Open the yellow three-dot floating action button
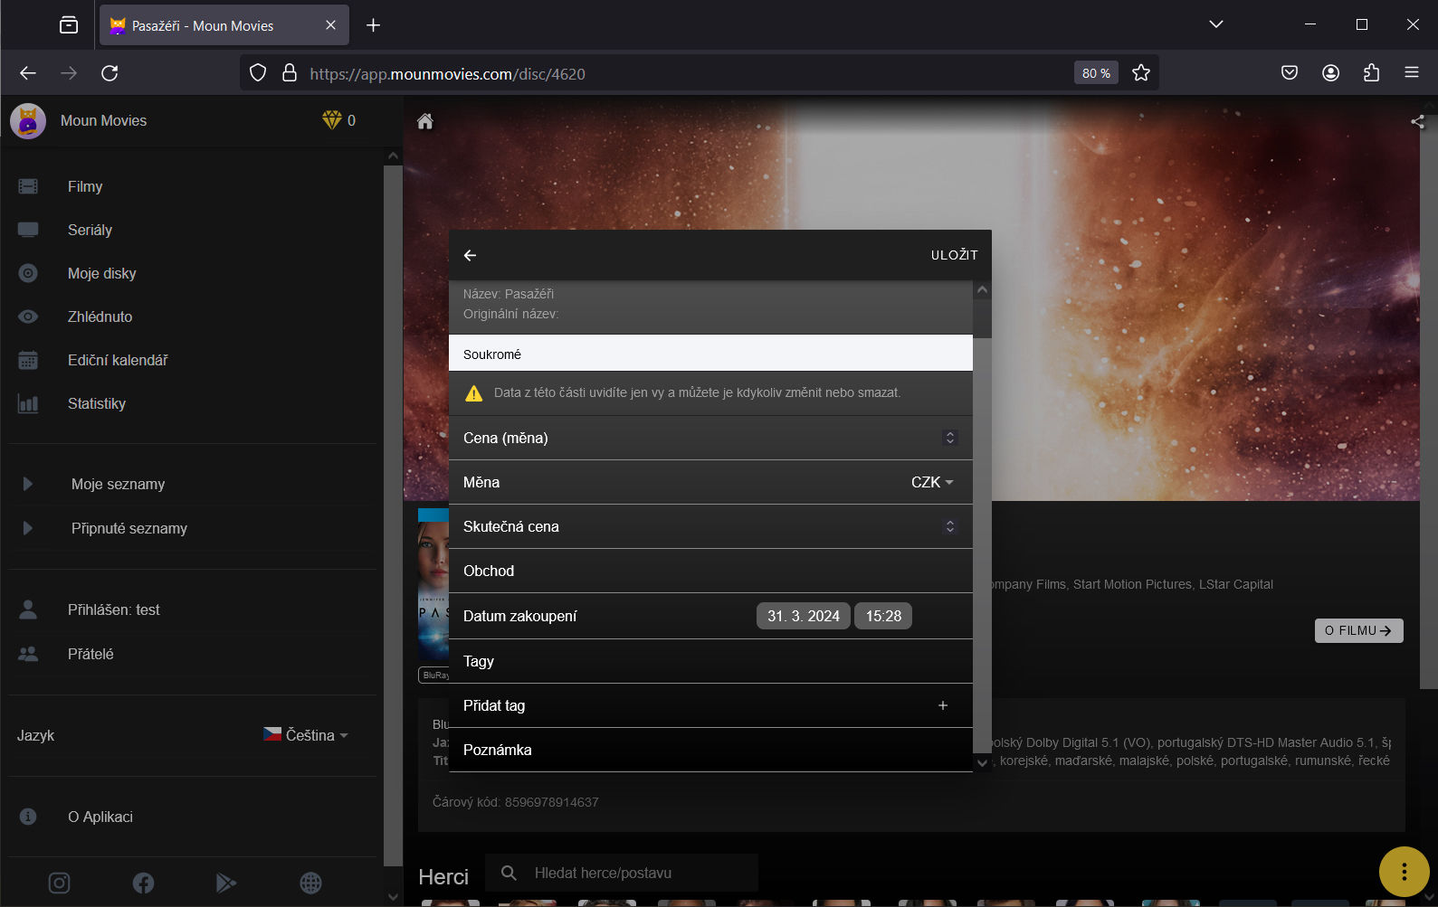The width and height of the screenshot is (1438, 907). point(1403,872)
